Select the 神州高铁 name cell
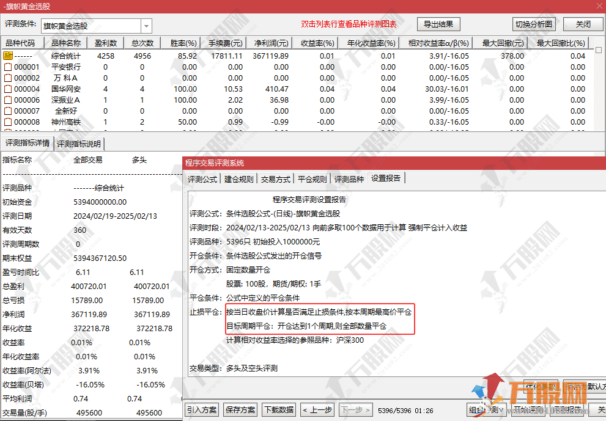 [66, 122]
